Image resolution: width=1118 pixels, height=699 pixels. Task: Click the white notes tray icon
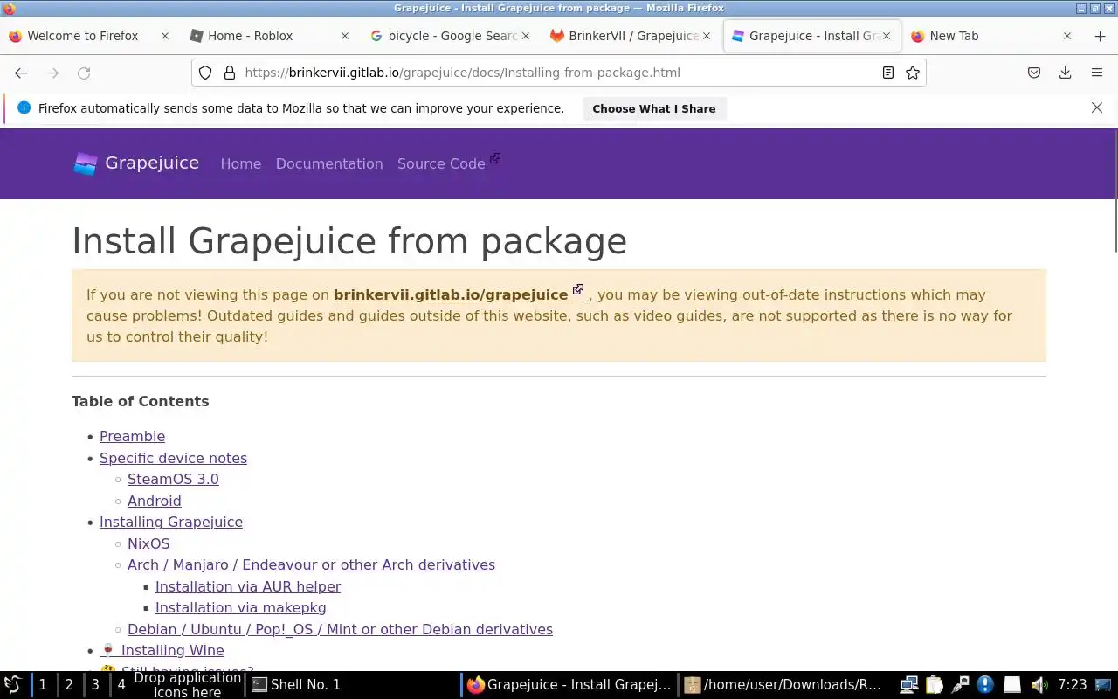1011,684
